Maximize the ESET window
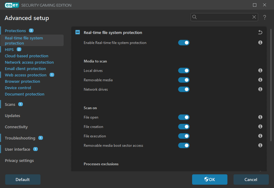The height and width of the screenshot is (188, 274). pos(255,5)
